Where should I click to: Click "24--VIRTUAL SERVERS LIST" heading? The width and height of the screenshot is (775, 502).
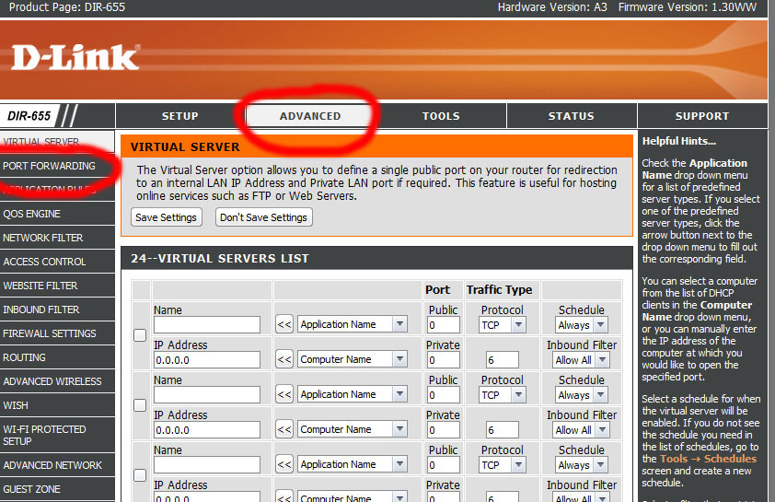219,259
